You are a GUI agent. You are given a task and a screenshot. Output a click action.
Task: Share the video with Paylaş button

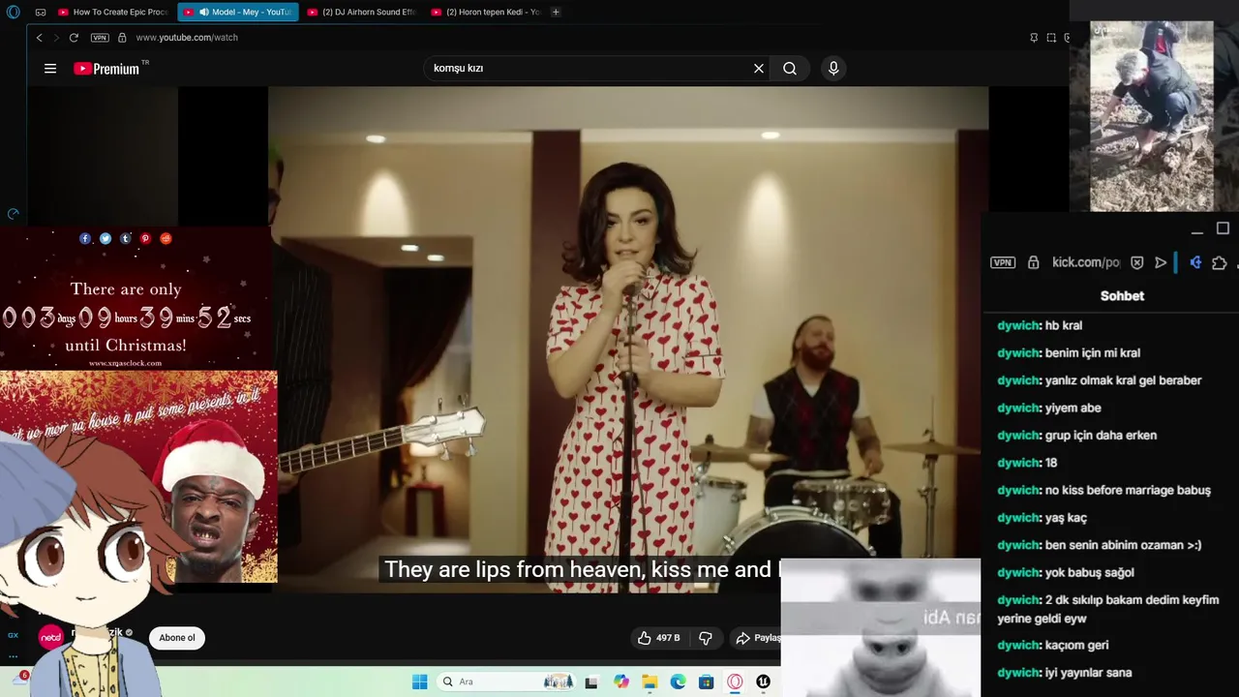point(758,638)
